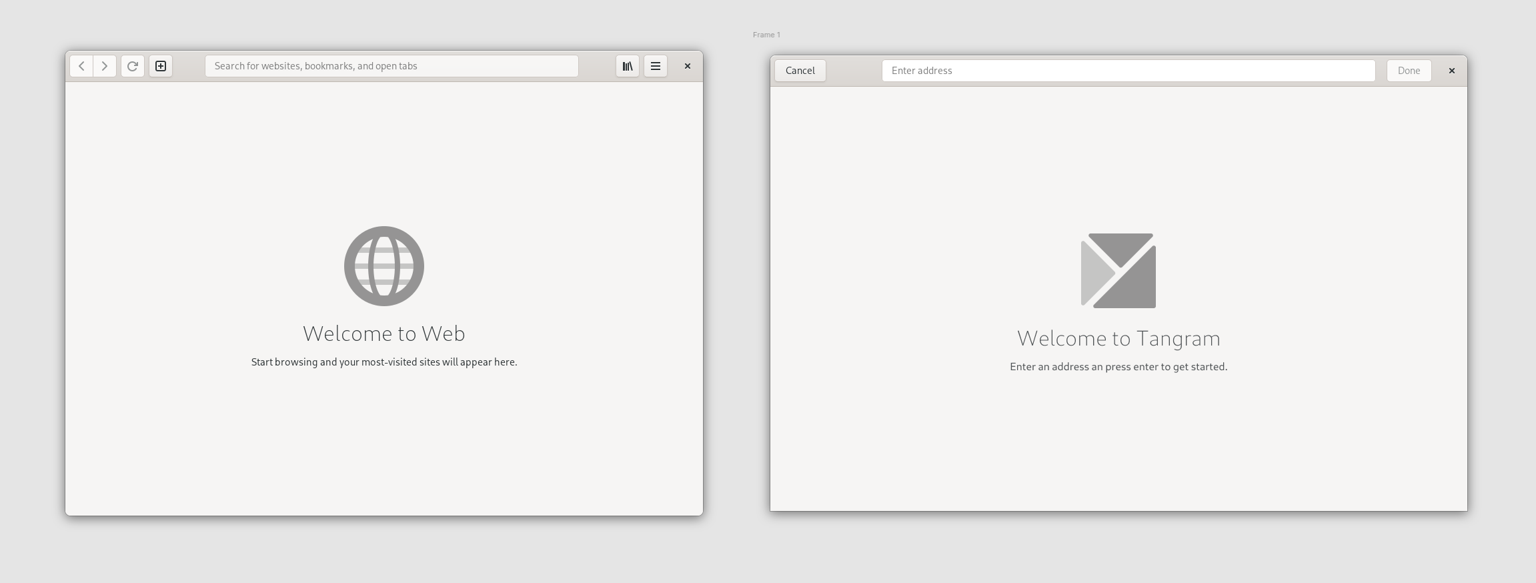This screenshot has width=1536, height=583.
Task: Close the Web browser window
Action: [x=688, y=66]
